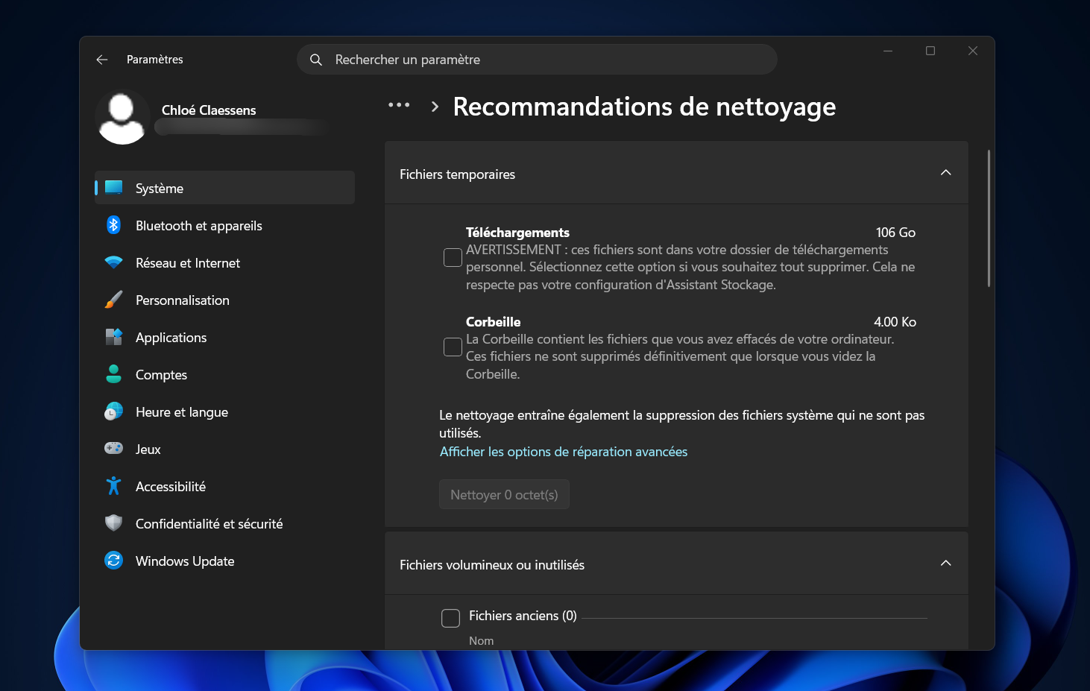The image size is (1090, 691).
Task: Select Personnalisation in sidebar
Action: [225, 300]
